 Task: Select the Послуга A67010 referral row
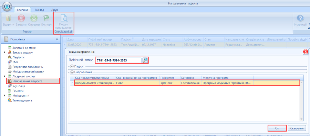[x=187, y=83]
